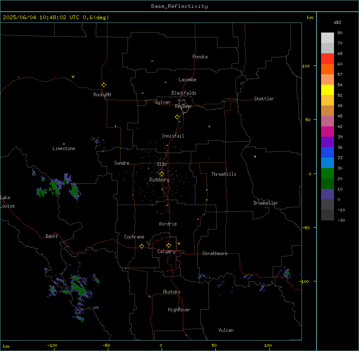Select the light blue swatch between 33 and 30
Image resolution: width=359 pixels, height=351 pixels.
(327, 163)
